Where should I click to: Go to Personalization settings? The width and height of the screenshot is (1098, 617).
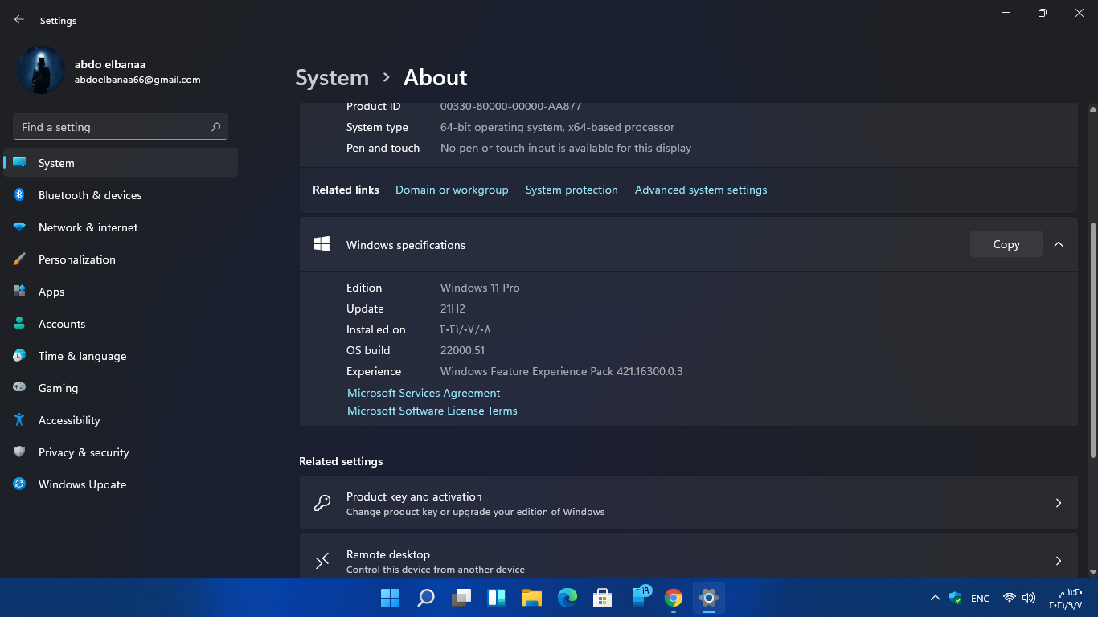point(121,259)
